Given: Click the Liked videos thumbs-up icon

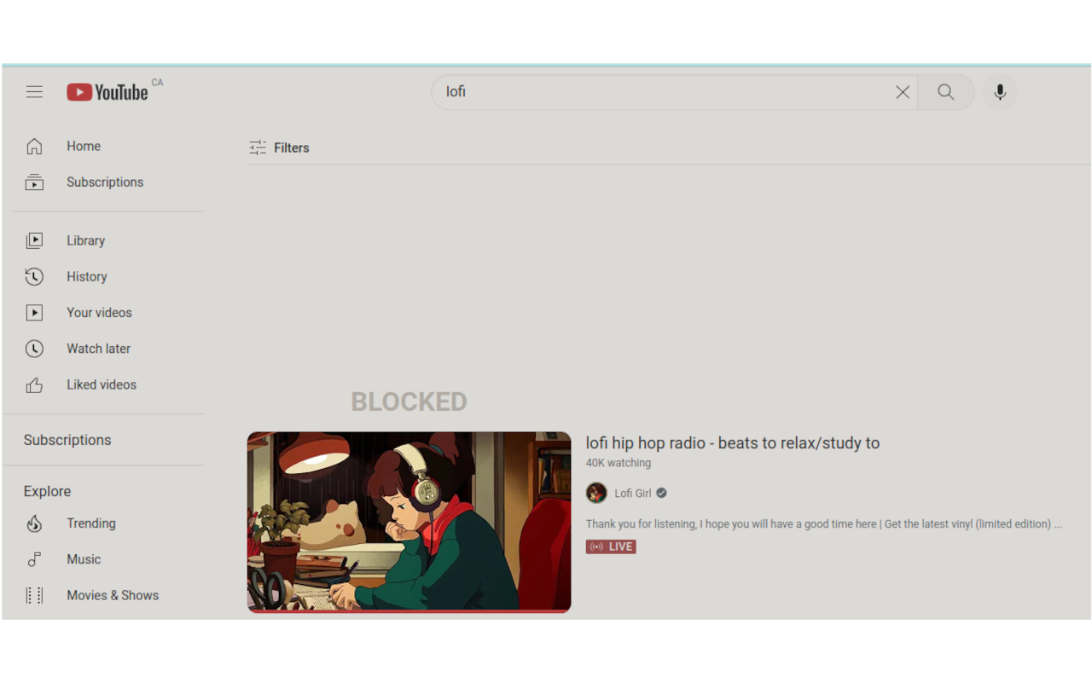Looking at the screenshot, I should [x=34, y=385].
